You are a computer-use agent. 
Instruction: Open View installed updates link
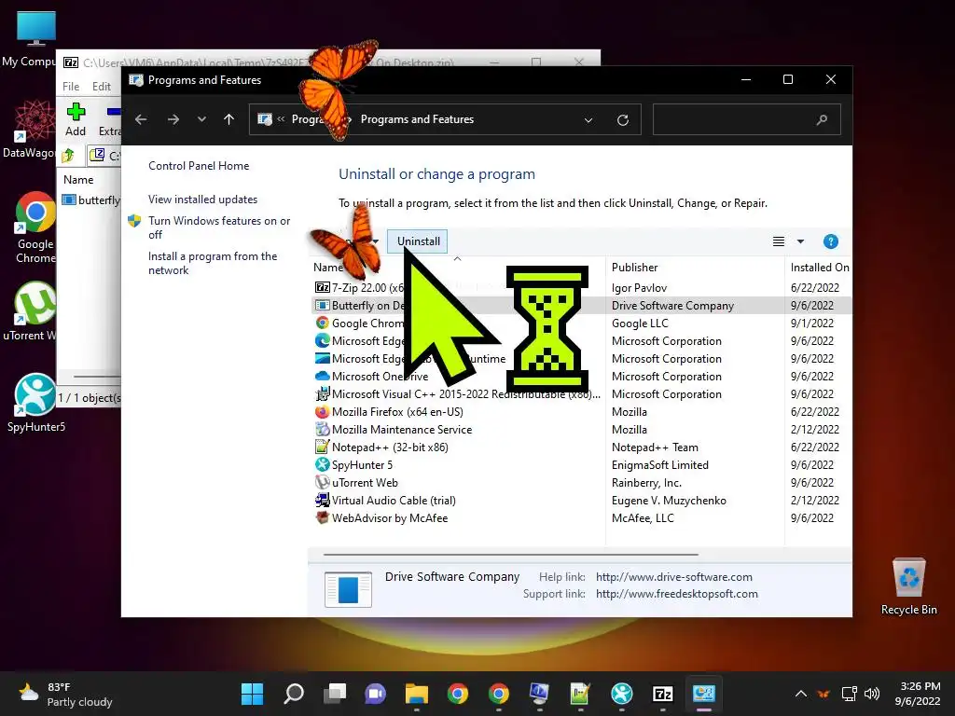[x=202, y=200]
